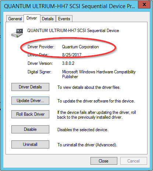Click the Update Driver... button

click(30, 101)
